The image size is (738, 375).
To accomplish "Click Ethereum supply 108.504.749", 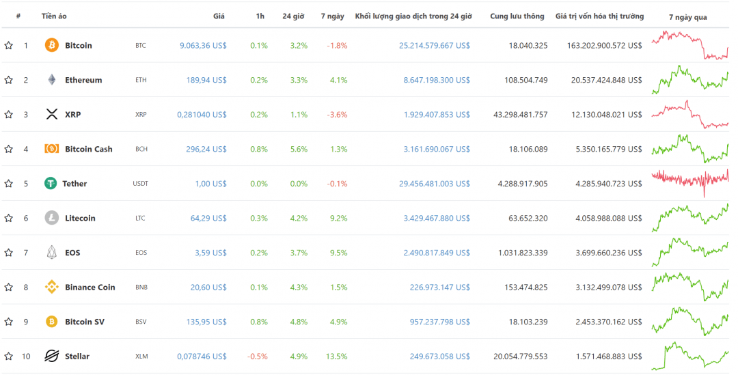I will (x=525, y=79).
